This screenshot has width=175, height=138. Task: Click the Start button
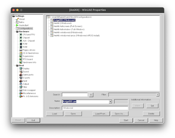point(126,120)
